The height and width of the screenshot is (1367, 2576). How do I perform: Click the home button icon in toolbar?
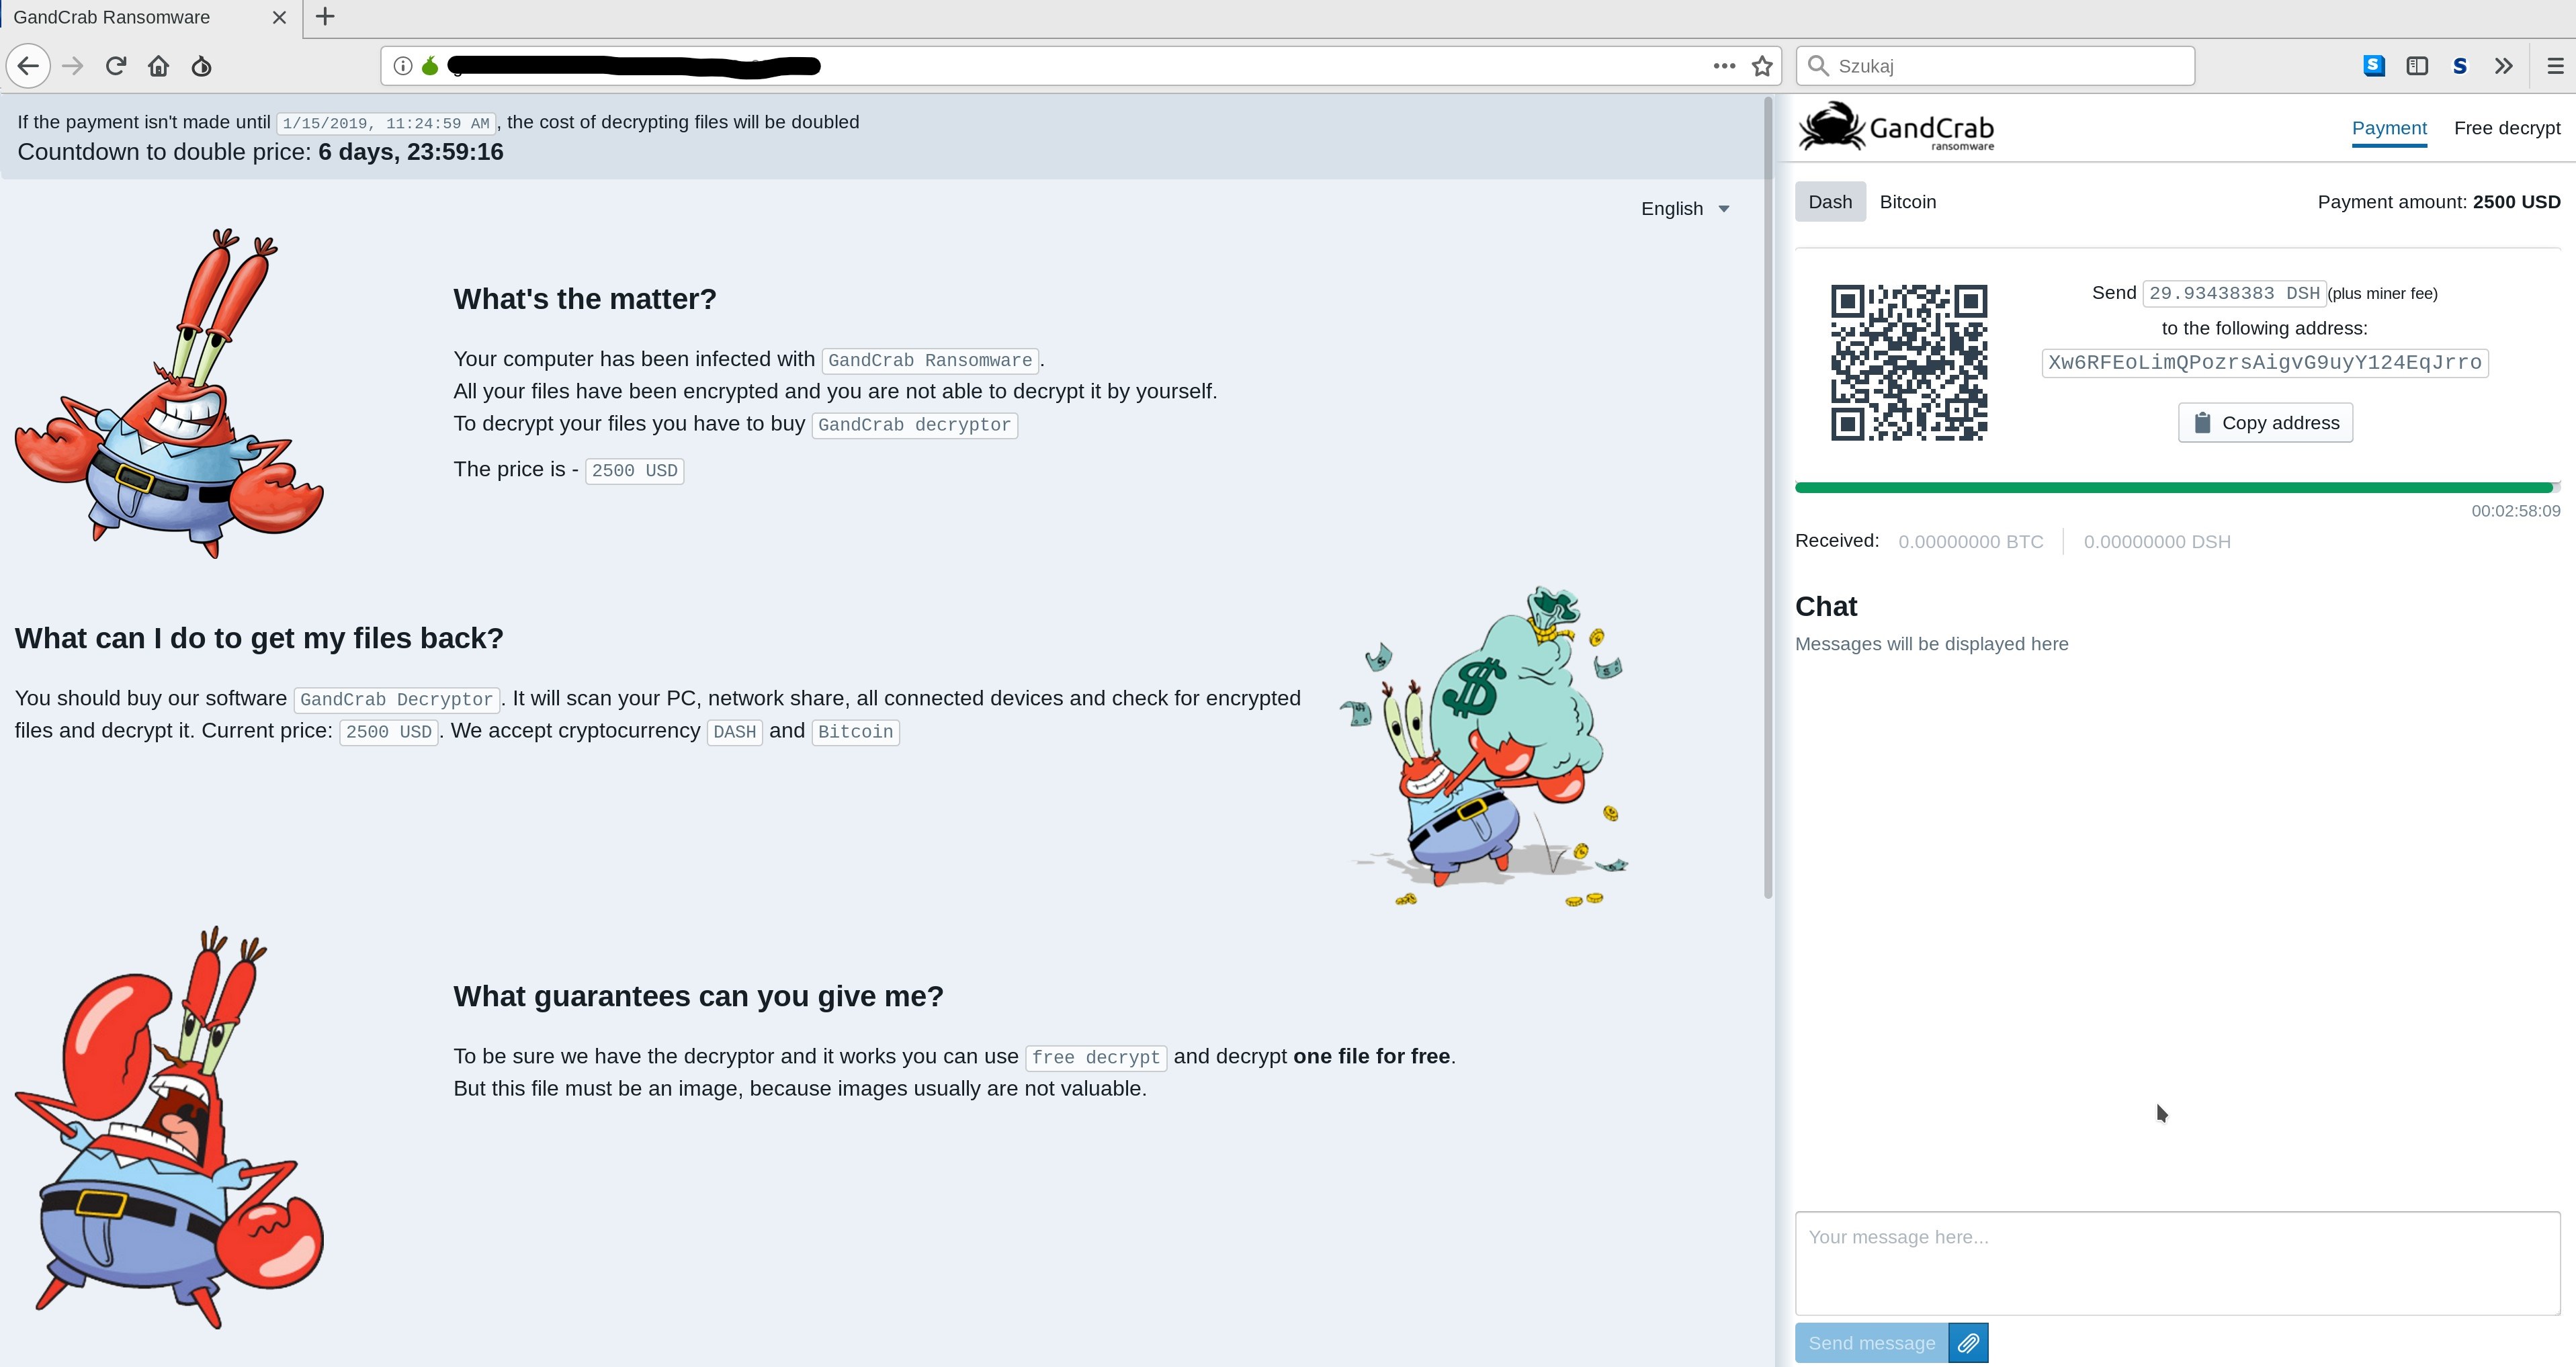[159, 64]
